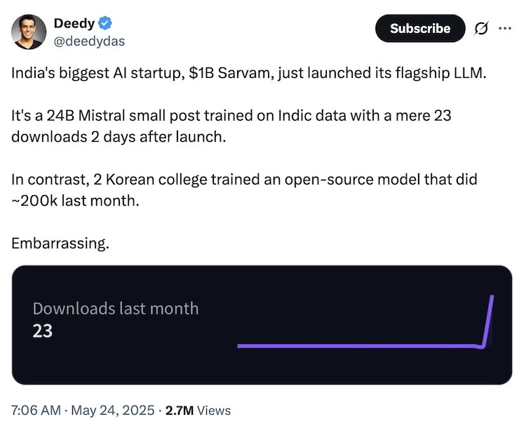Click the 2.7M Views count
The width and height of the screenshot is (526, 426).
coord(198,410)
